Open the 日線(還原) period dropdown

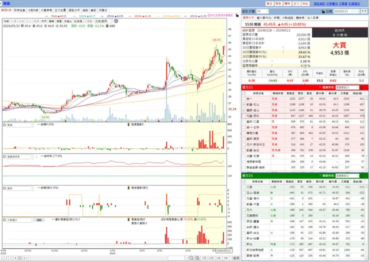[x=103, y=21]
